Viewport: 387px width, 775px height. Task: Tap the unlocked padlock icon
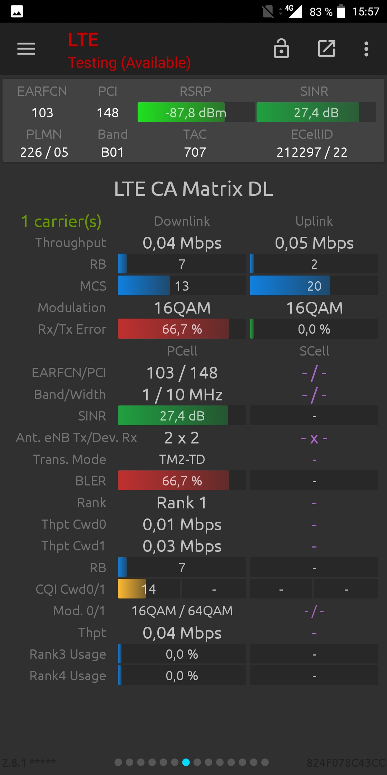281,48
